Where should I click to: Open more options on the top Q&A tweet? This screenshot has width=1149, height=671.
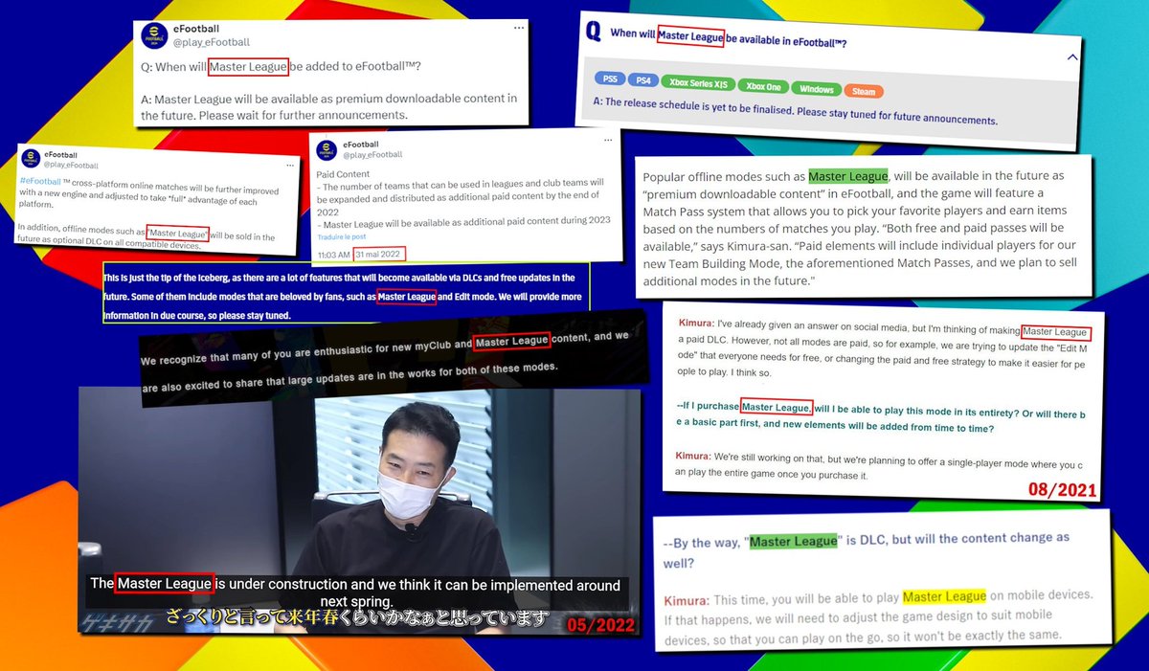click(x=518, y=28)
